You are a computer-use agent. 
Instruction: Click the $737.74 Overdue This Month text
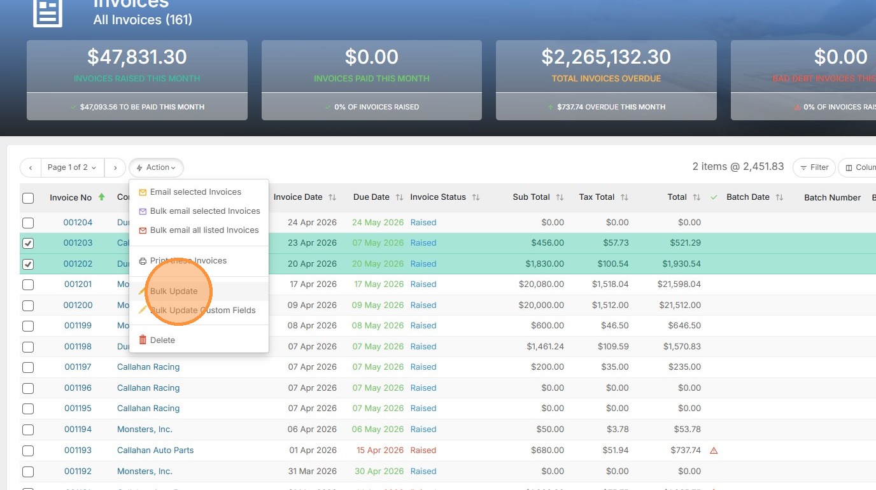611,107
